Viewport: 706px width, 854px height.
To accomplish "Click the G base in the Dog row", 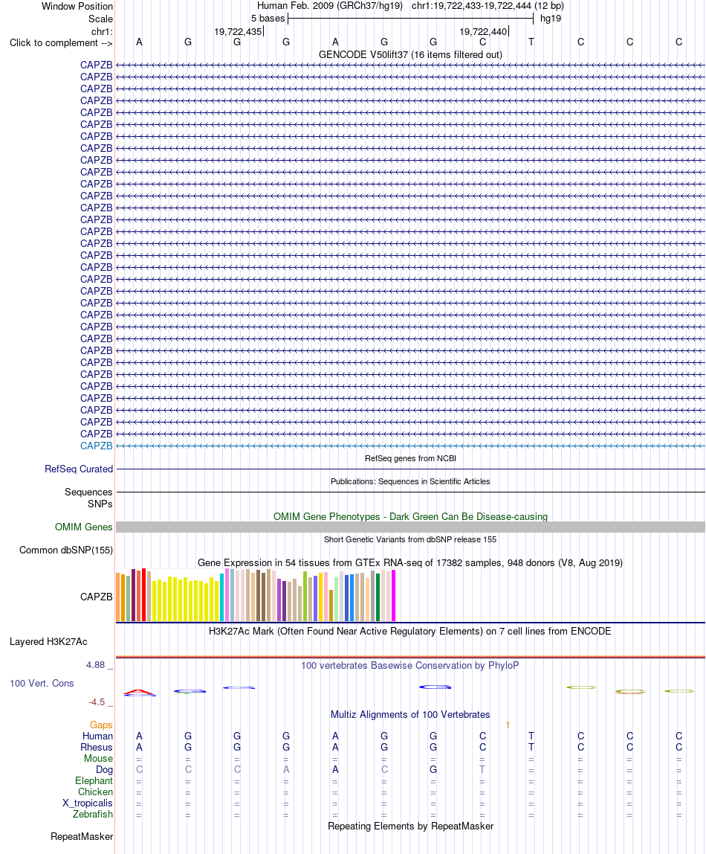I will pos(433,770).
